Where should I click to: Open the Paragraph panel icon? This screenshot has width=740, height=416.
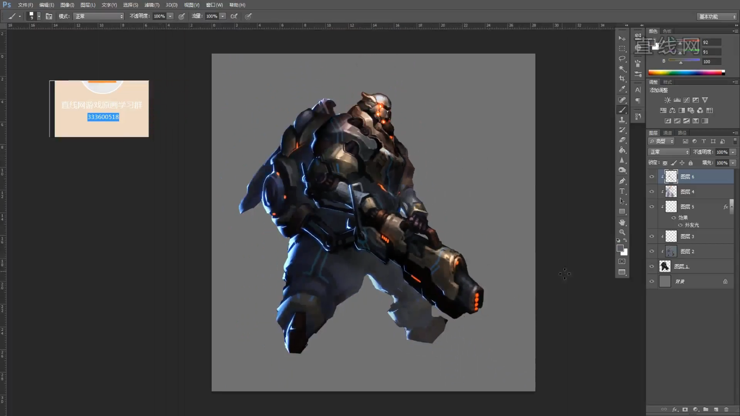pyautogui.click(x=638, y=100)
